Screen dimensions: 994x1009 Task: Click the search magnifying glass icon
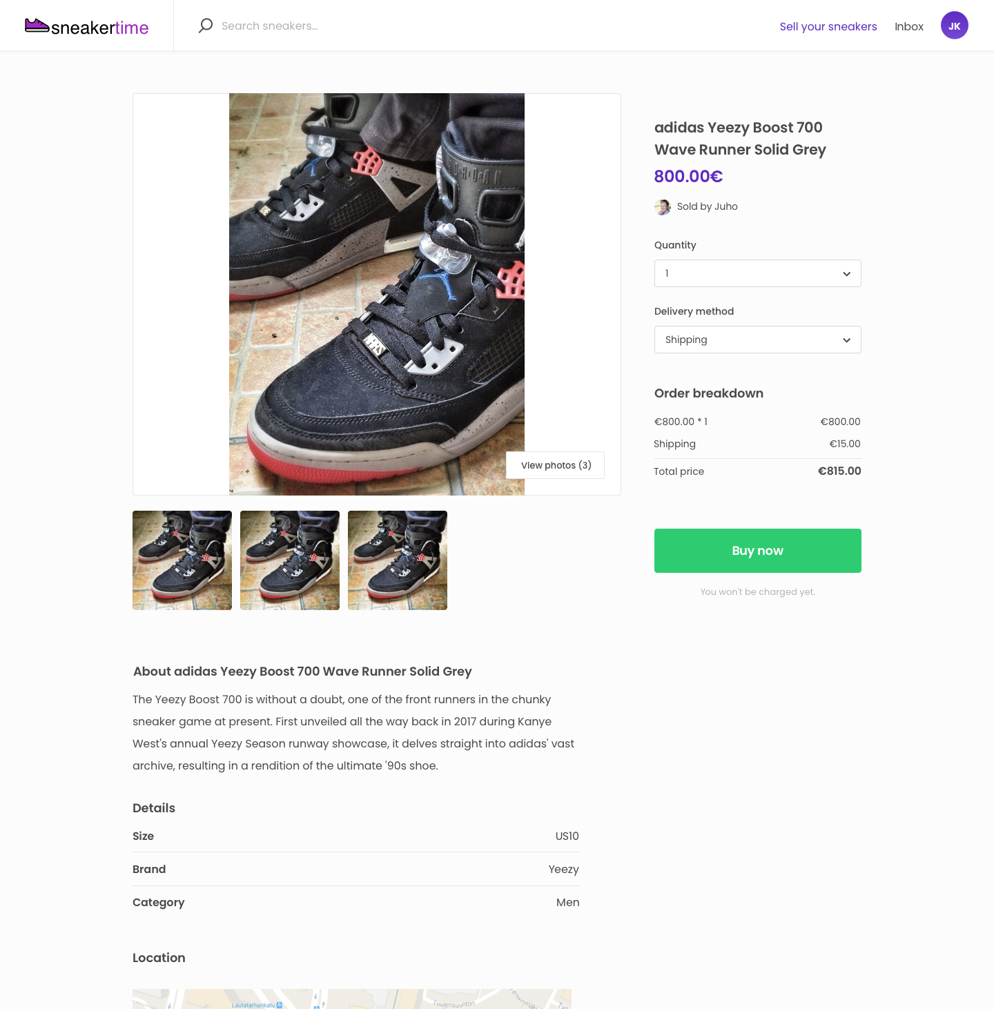pos(205,25)
